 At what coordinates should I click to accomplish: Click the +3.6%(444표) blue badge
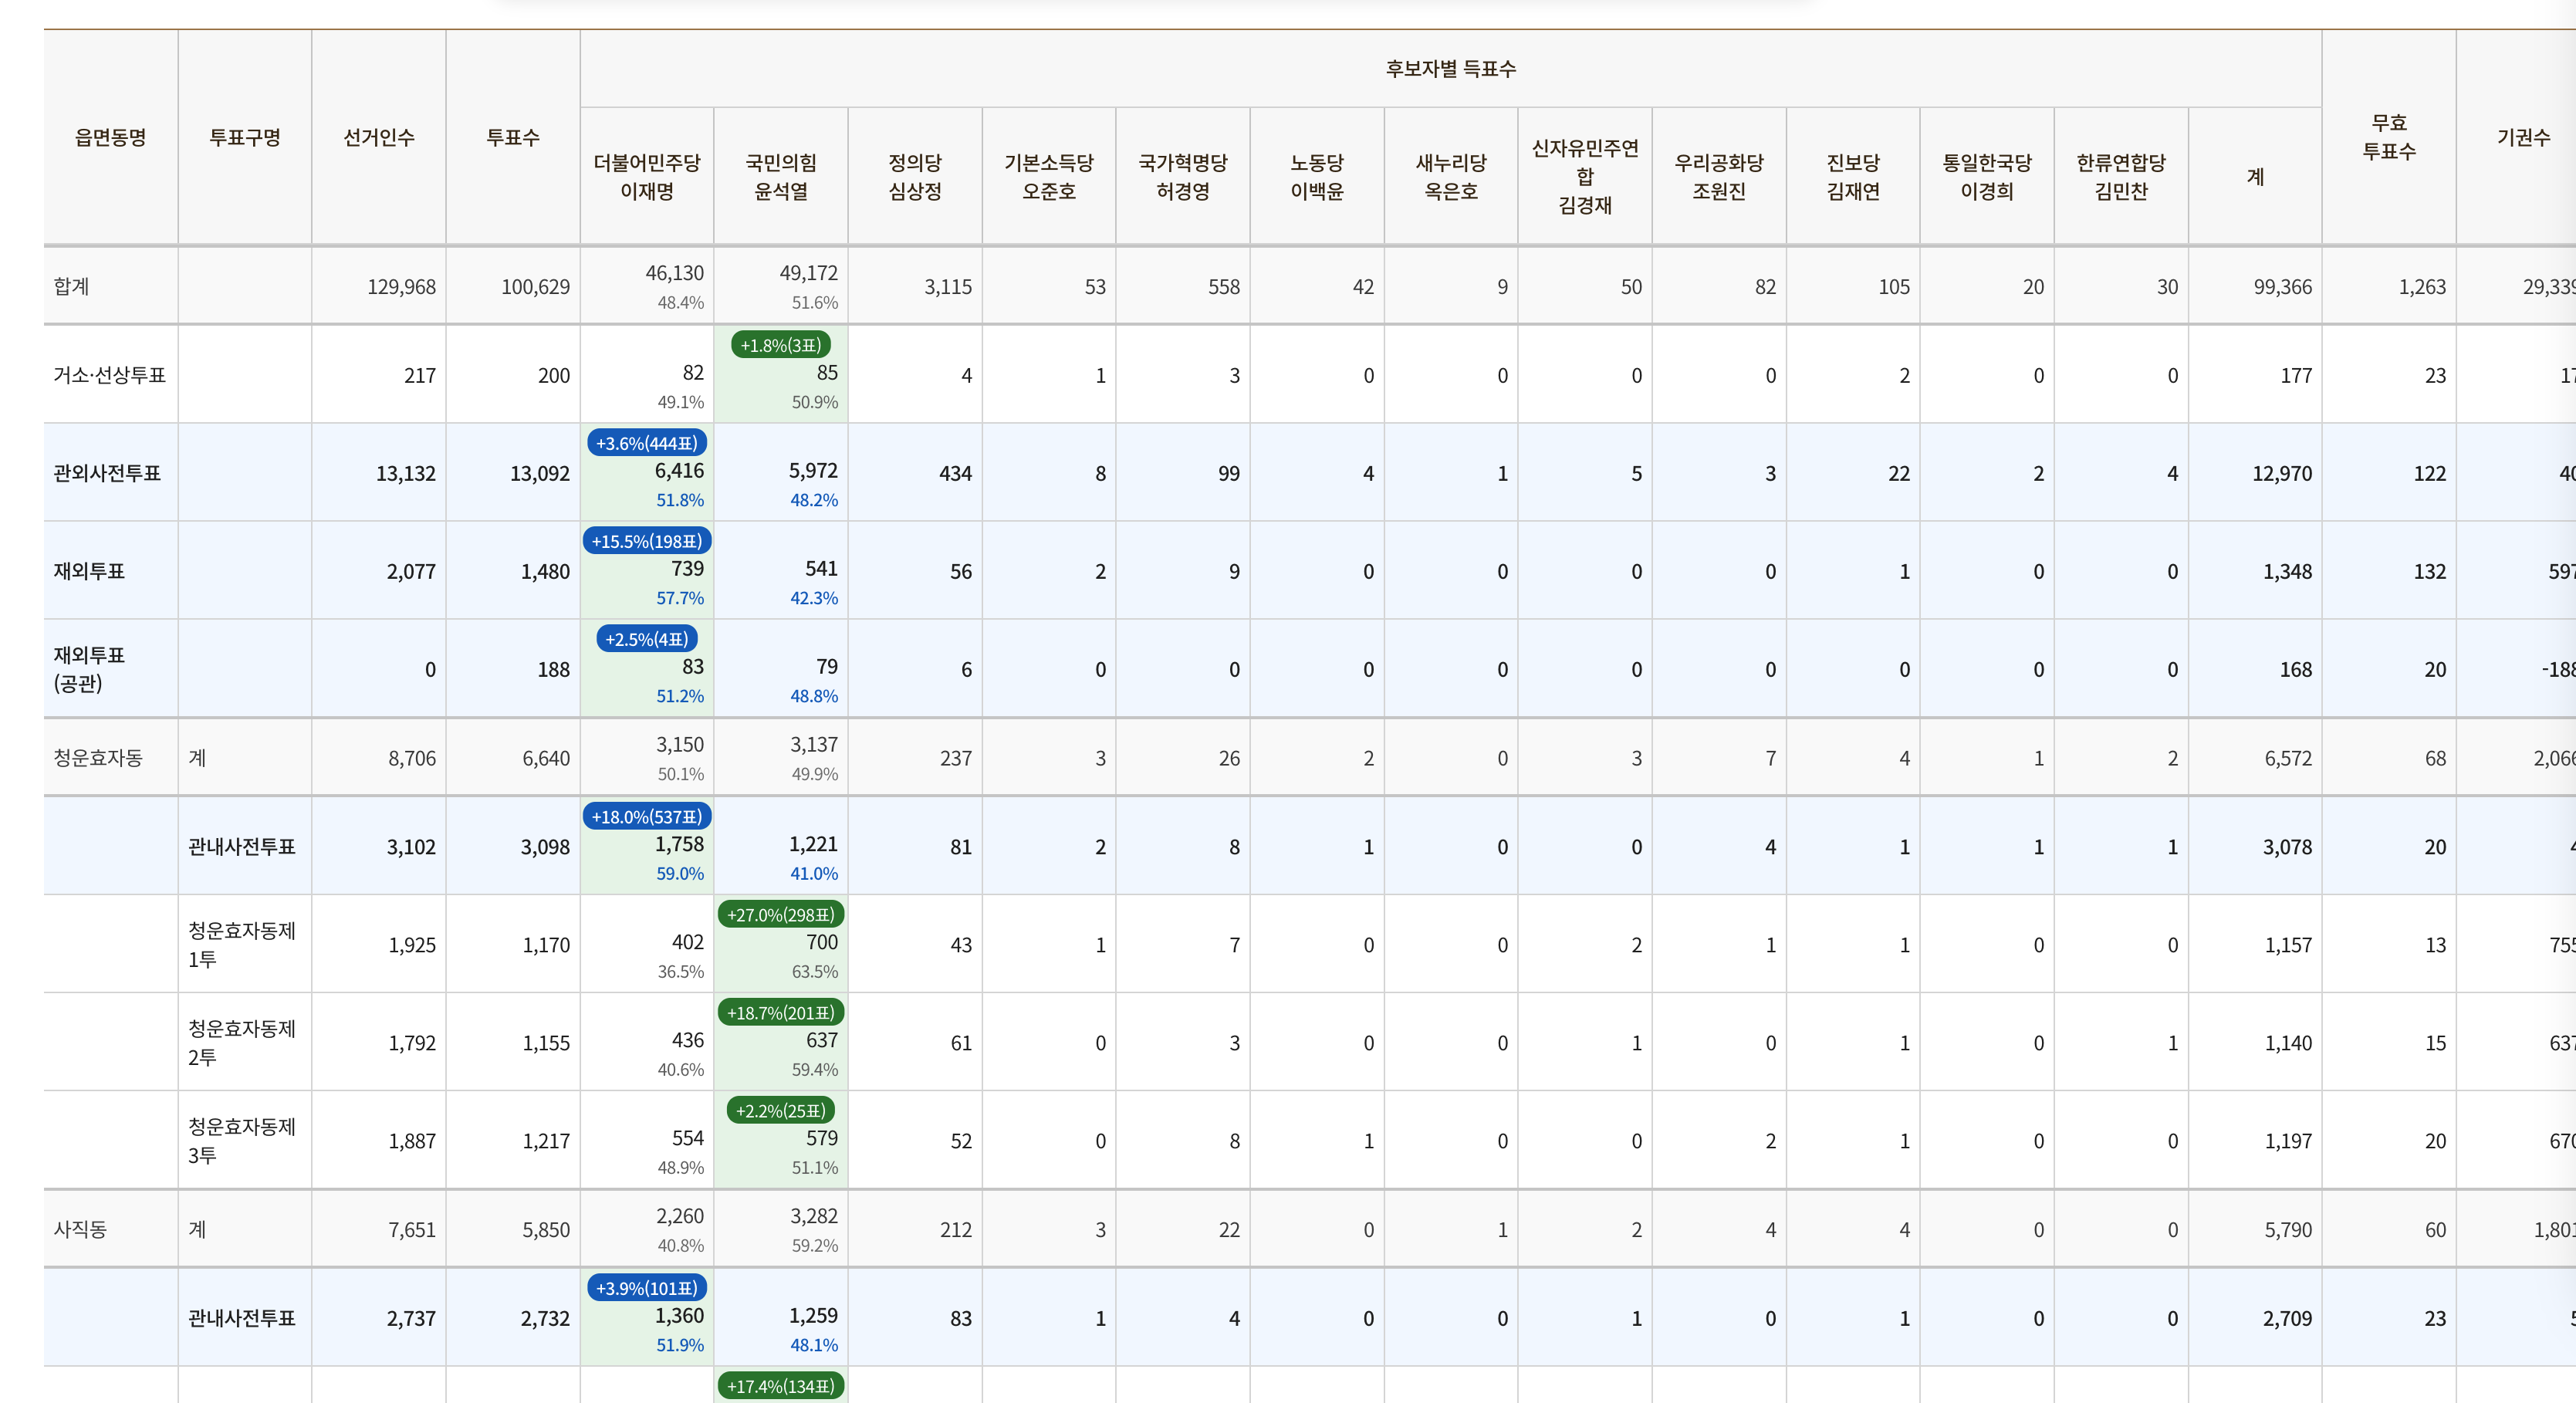pos(646,443)
